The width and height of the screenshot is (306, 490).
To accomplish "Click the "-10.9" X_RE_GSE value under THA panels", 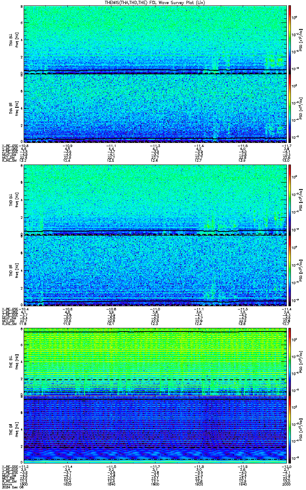I will coord(67,145).
